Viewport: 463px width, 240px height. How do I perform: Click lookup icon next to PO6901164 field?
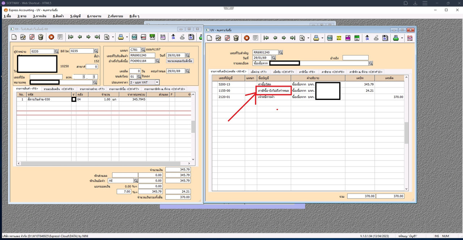click(x=157, y=61)
